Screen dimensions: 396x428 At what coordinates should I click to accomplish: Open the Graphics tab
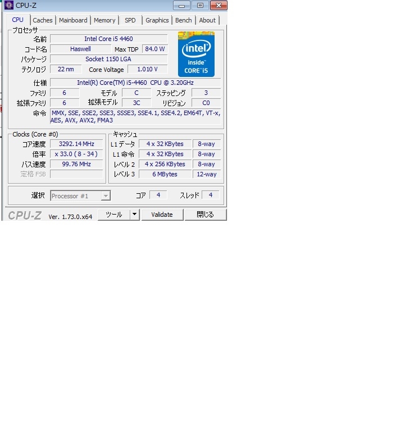point(157,20)
